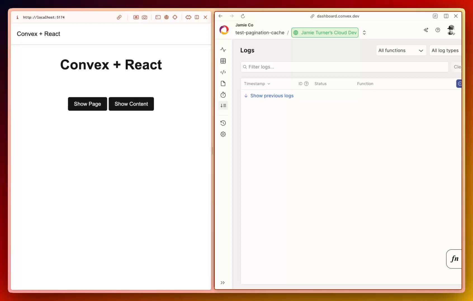Open the All functions dropdown
The width and height of the screenshot is (473, 301).
(401, 50)
